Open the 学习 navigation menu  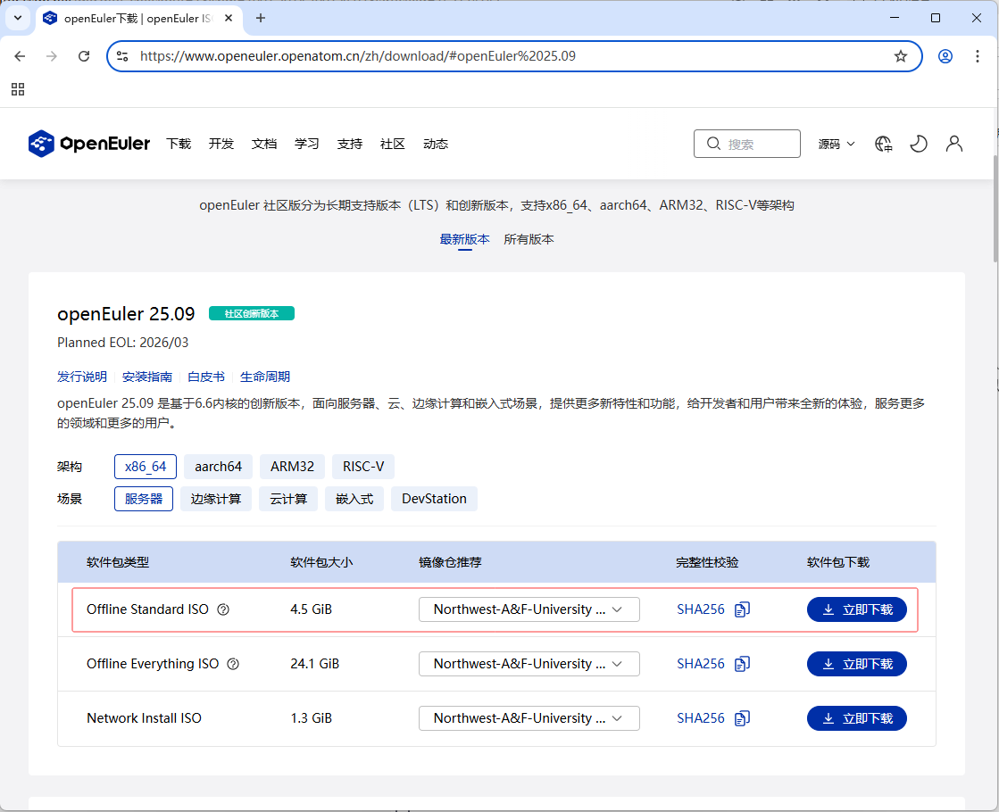(x=306, y=144)
